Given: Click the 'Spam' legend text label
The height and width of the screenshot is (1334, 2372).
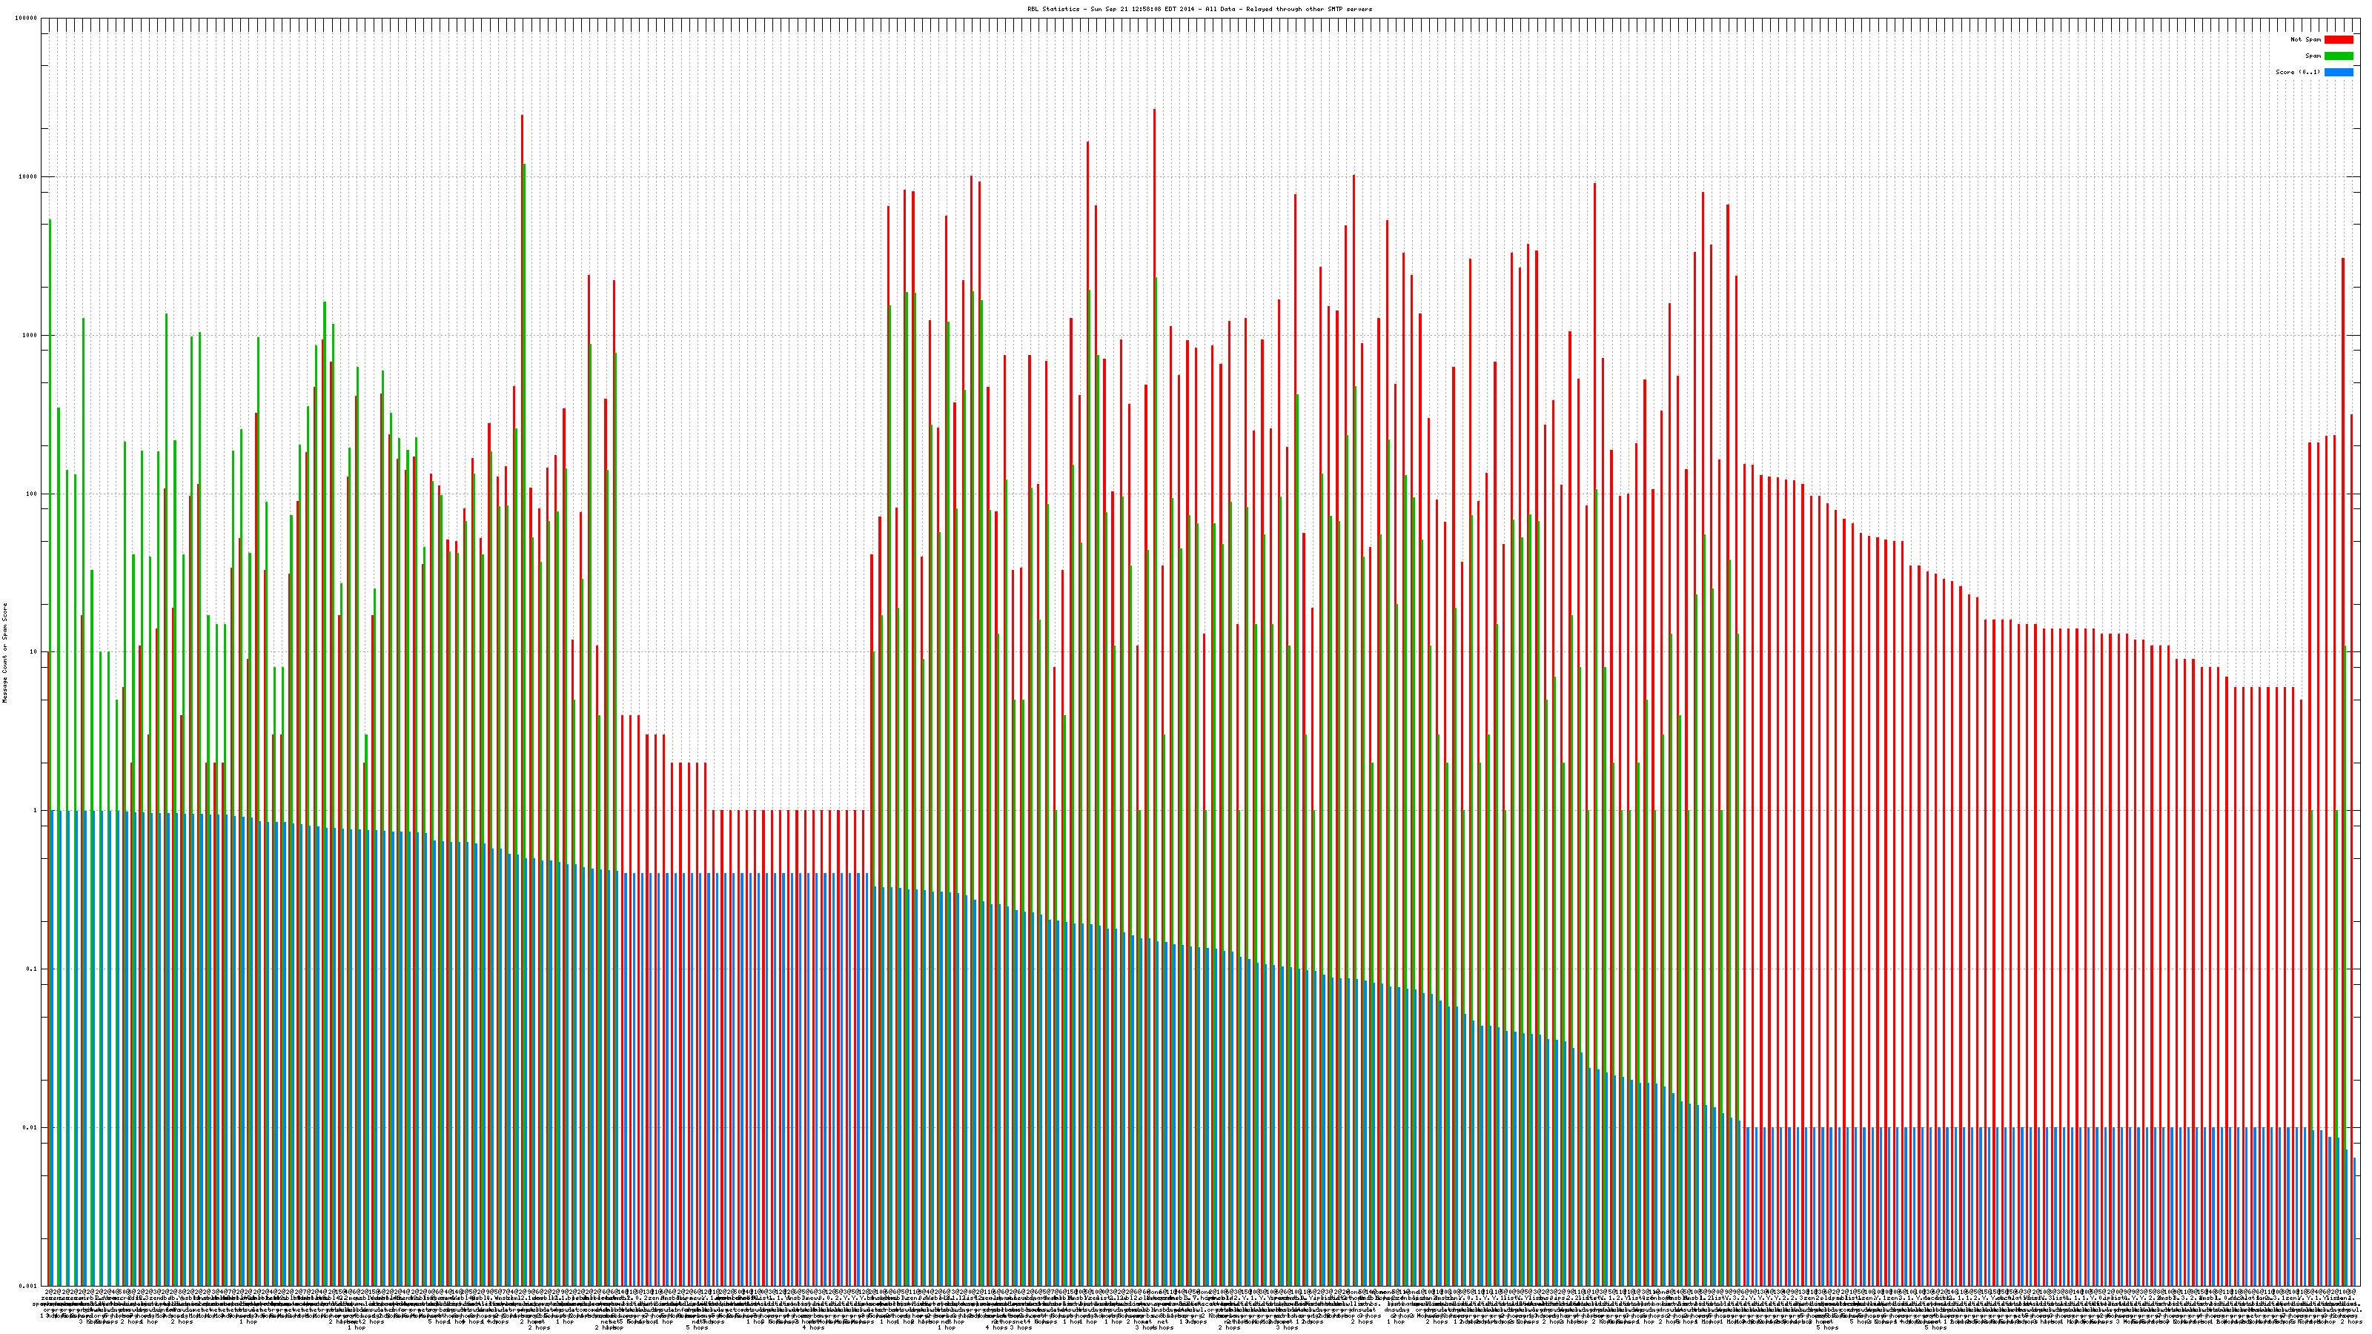Looking at the screenshot, I should 2313,56.
